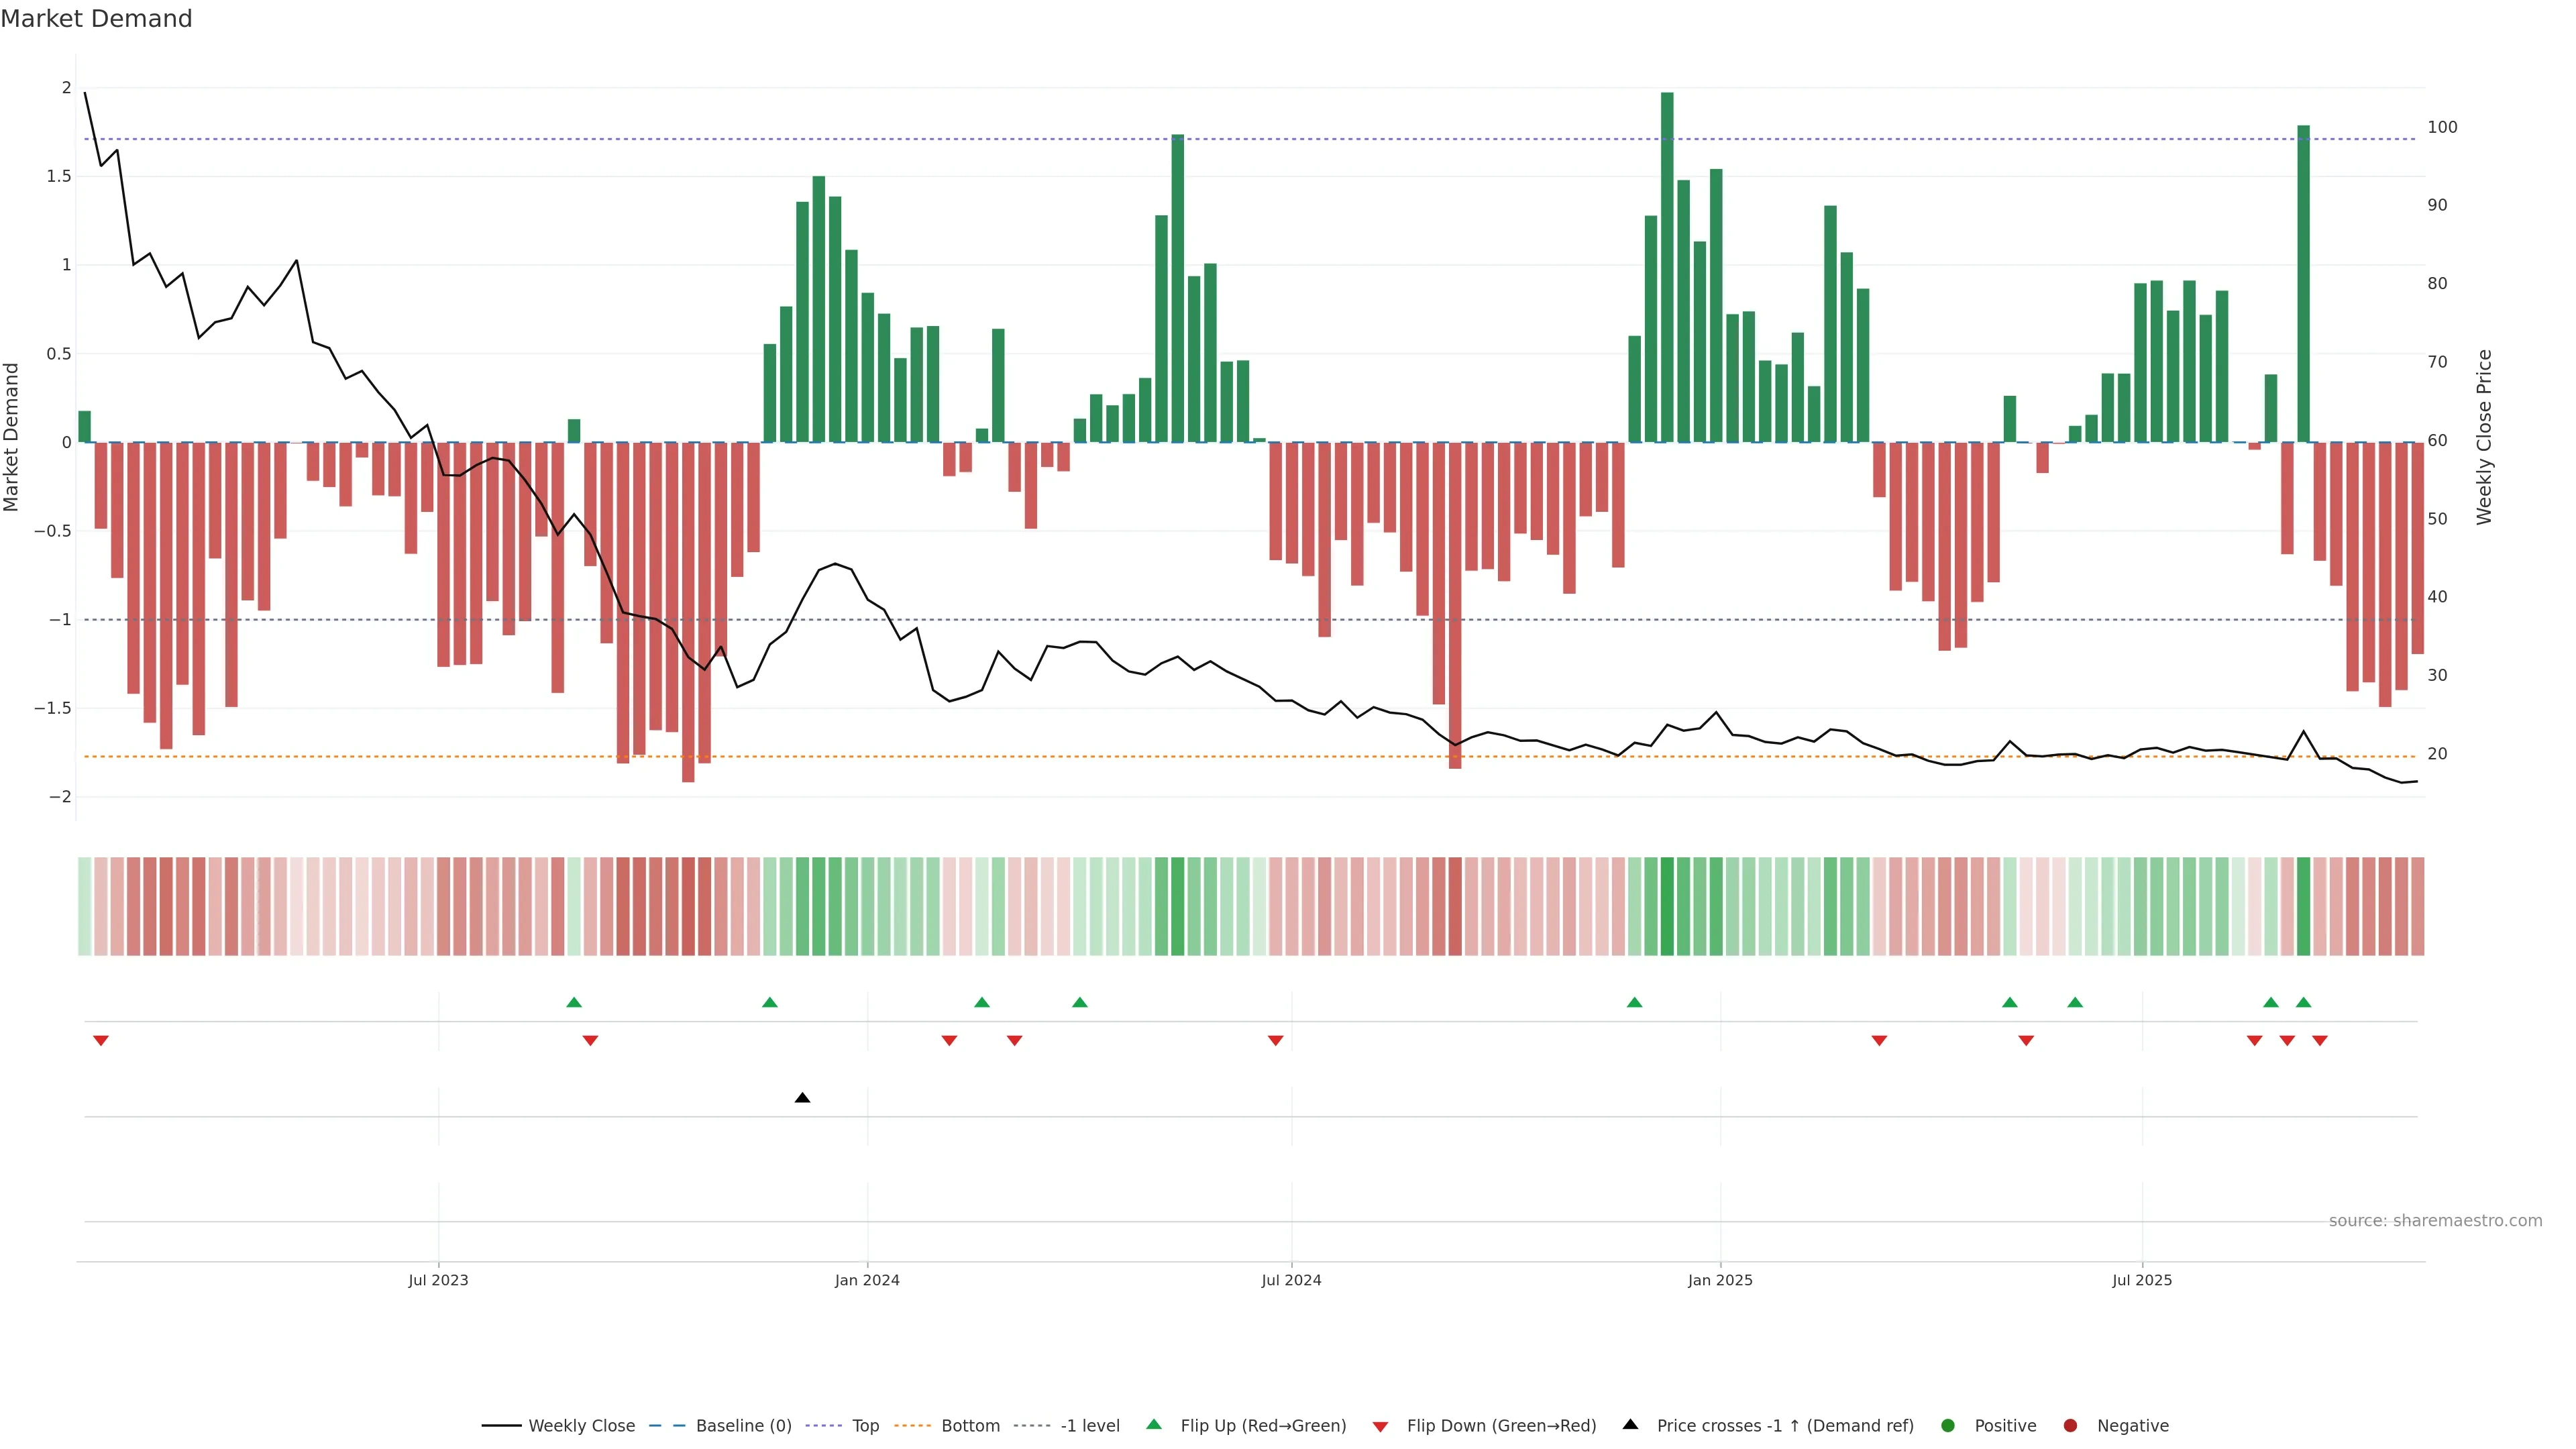The height and width of the screenshot is (1449, 2576).
Task: Click the red Flip Down legend triangle
Action: pyautogui.click(x=1380, y=1427)
